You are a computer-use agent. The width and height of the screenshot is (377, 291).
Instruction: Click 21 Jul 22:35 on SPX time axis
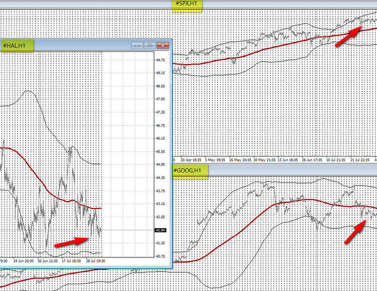[x=360, y=160]
